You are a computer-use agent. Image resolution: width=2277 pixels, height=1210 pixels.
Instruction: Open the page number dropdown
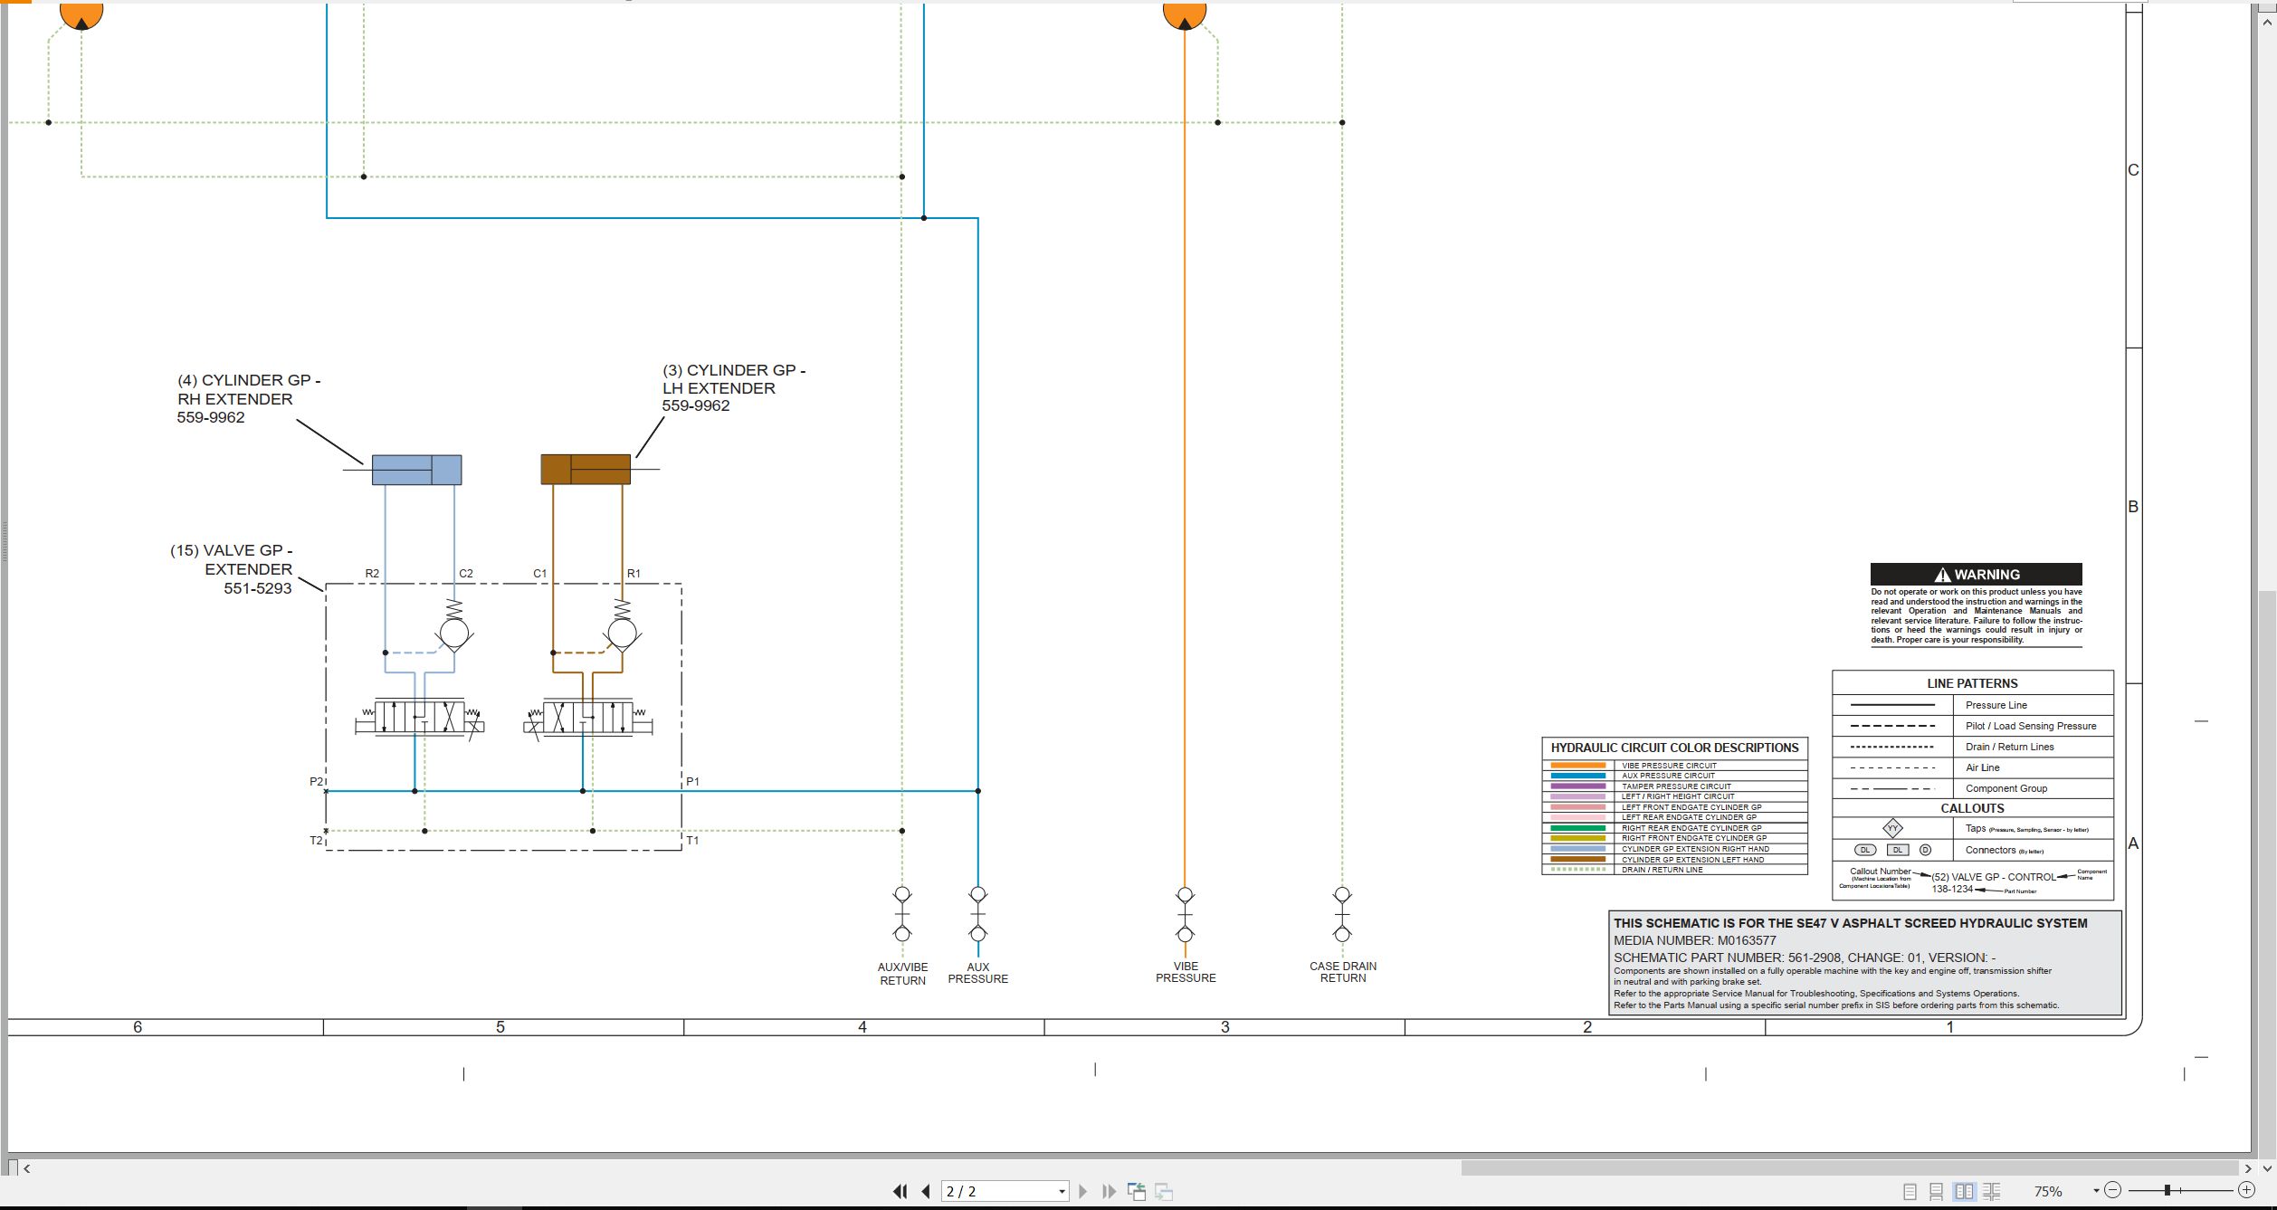click(x=1062, y=1192)
